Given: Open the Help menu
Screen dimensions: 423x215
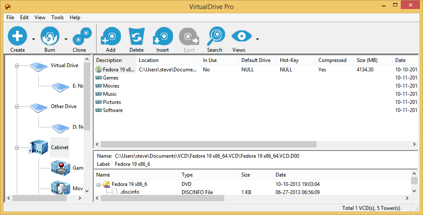Looking at the screenshot, I should pos(75,18).
